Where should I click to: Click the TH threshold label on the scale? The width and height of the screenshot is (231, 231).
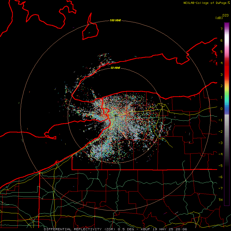coord(220,200)
